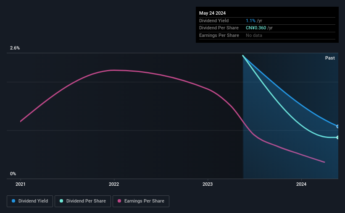Select the 2023 x-axis label
This screenshot has height=213, width=345.
click(x=208, y=184)
